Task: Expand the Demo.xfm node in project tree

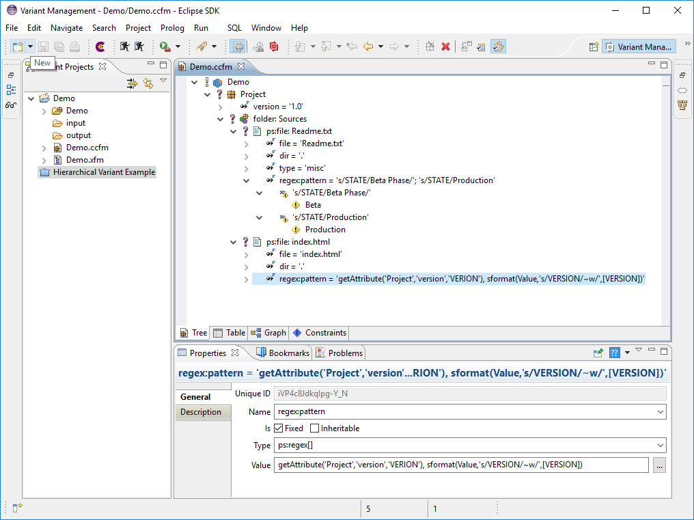Action: pyautogui.click(x=44, y=161)
